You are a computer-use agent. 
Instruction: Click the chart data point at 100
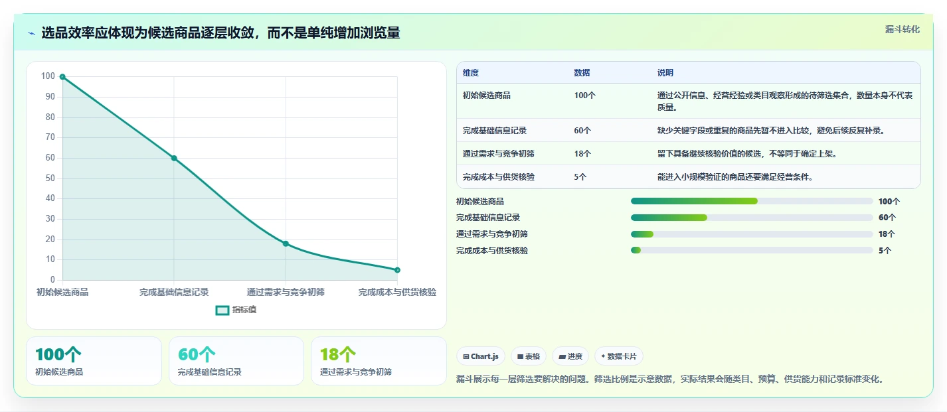coord(62,77)
